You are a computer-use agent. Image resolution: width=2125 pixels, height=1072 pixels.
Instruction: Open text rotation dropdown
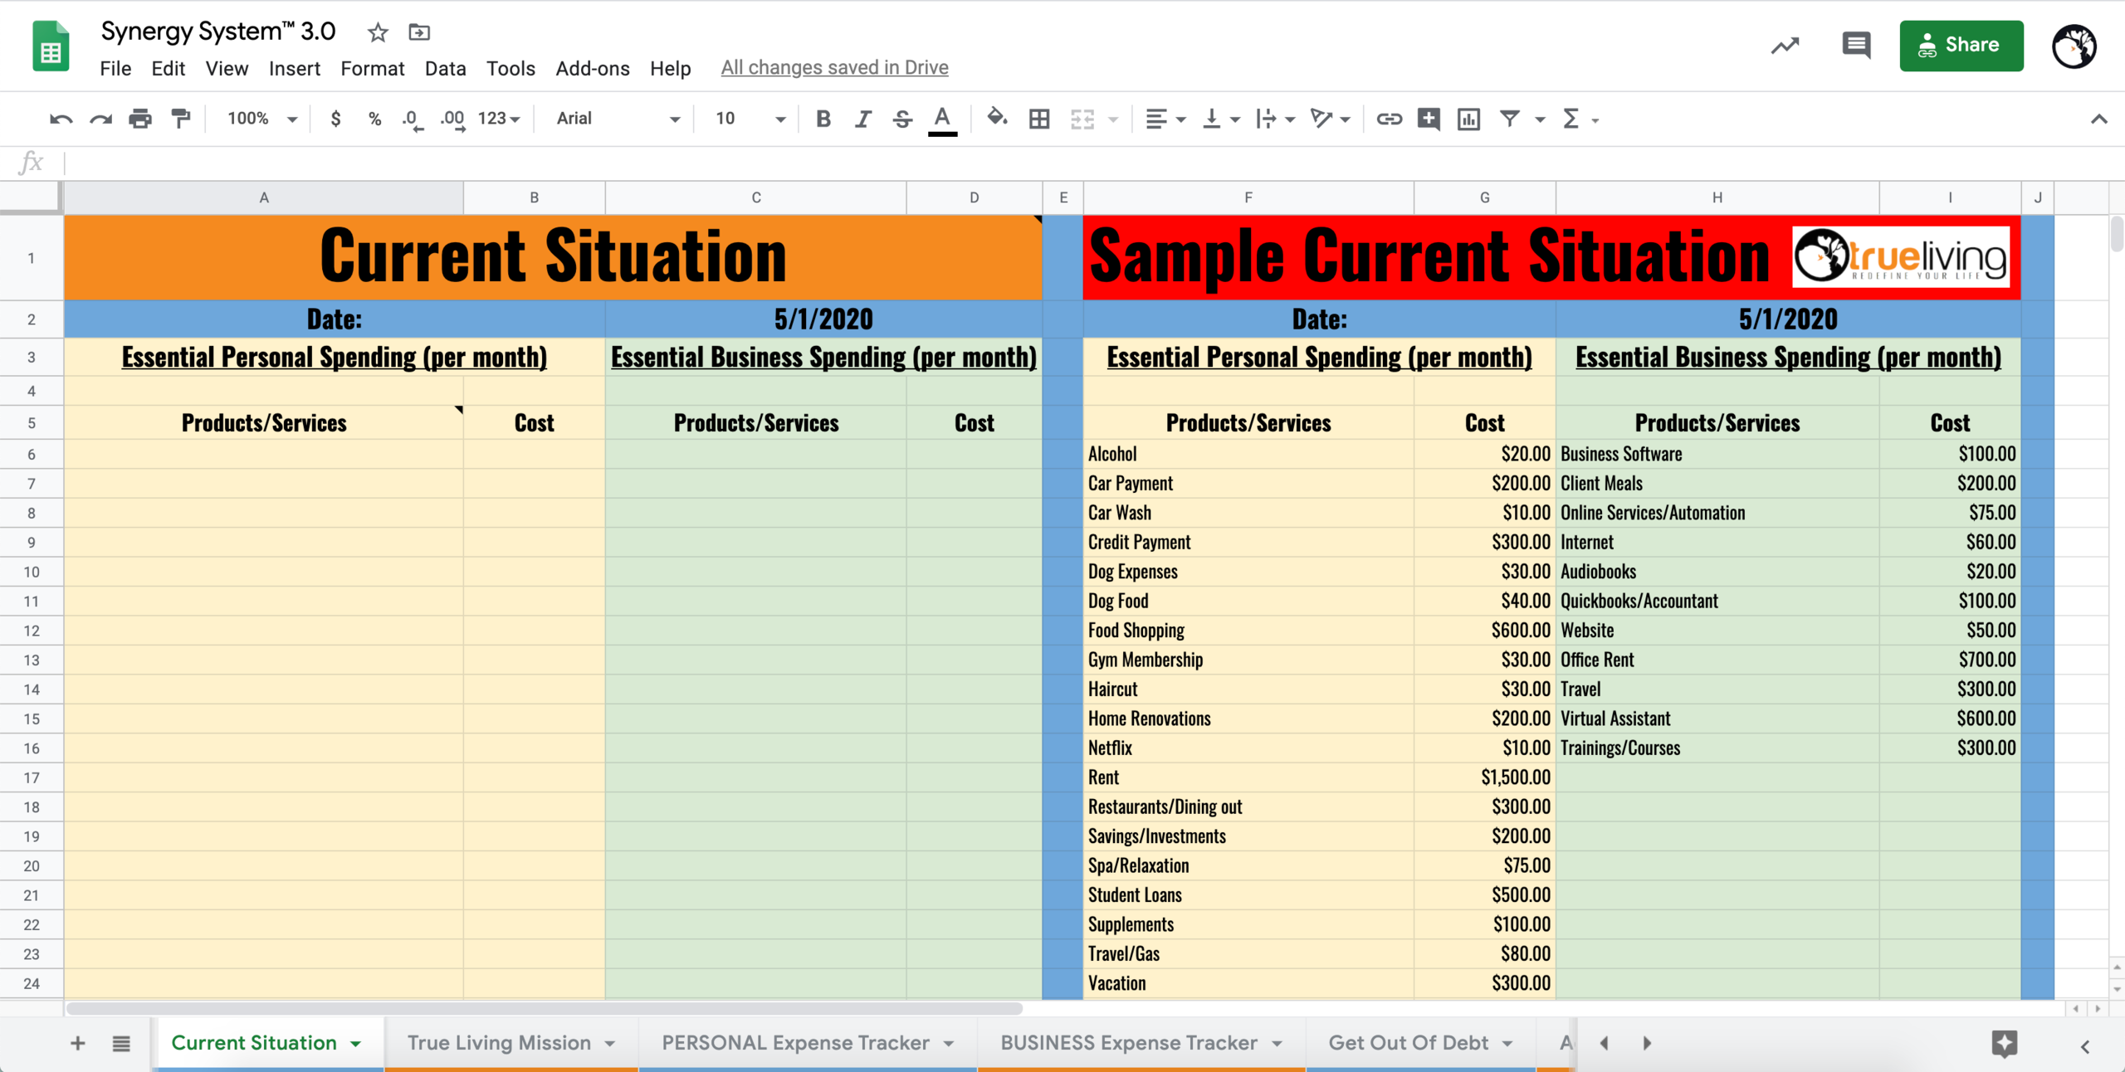[x=1330, y=119]
